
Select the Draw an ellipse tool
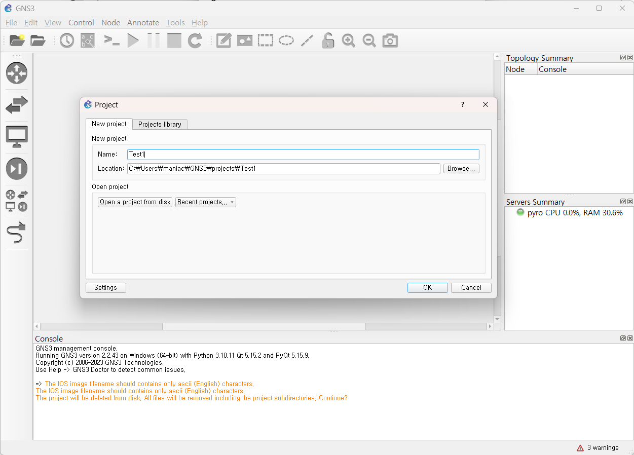point(286,41)
